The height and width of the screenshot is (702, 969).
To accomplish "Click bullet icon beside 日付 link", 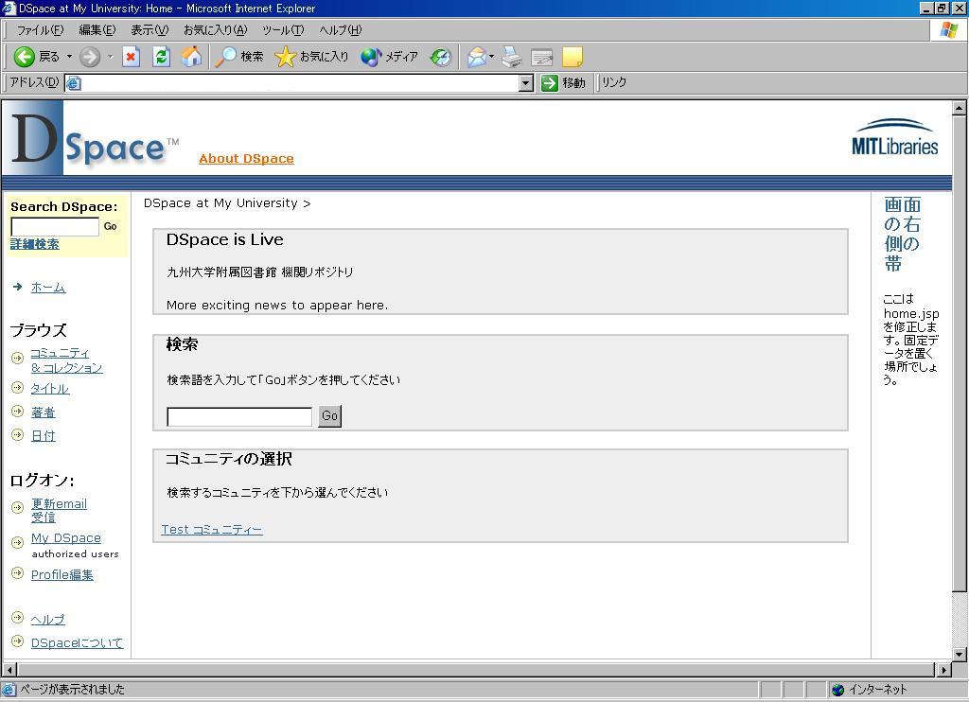I will [x=17, y=435].
